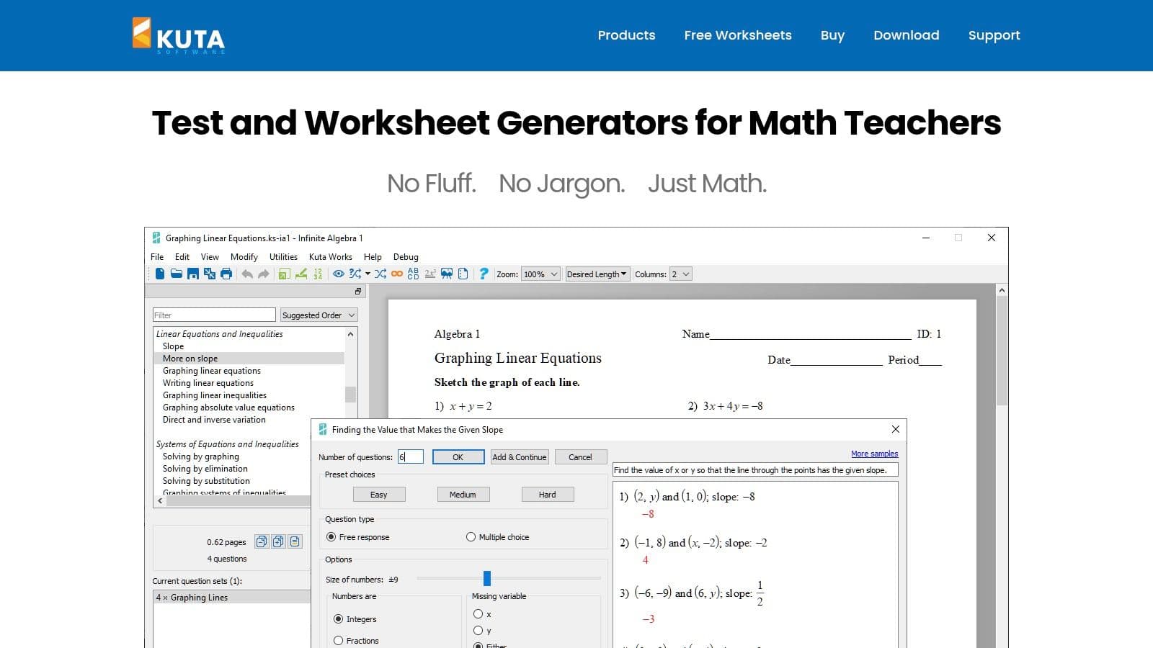Print the Graphing Linear Equations worksheet
Viewport: 1153px width, 648px height.
pos(226,274)
